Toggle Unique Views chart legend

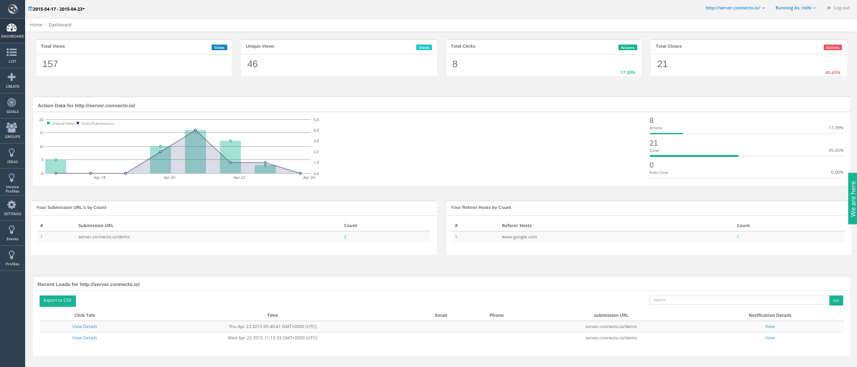coord(62,124)
